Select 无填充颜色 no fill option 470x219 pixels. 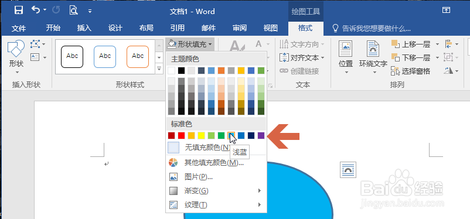coord(216,148)
